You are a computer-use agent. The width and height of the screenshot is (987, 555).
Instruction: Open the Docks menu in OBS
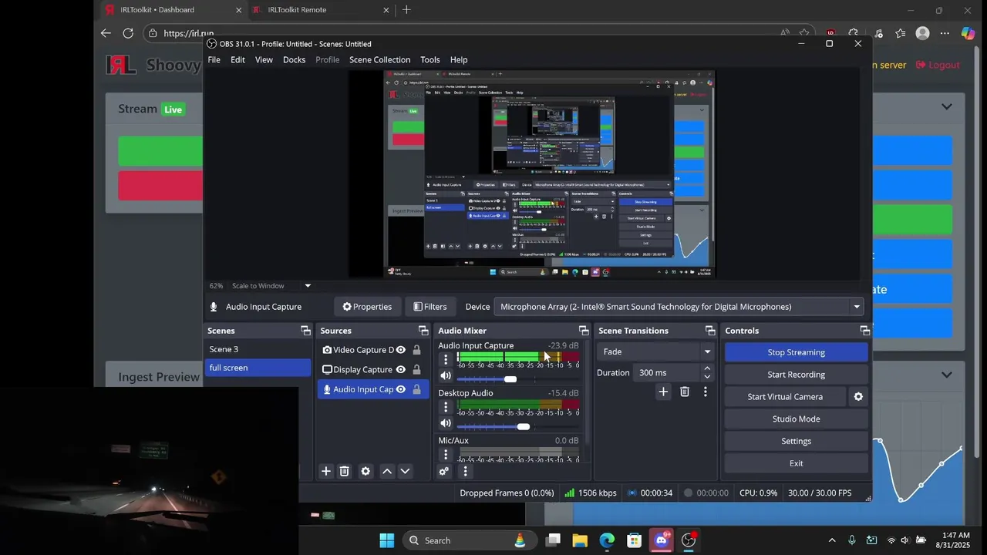pyautogui.click(x=294, y=60)
